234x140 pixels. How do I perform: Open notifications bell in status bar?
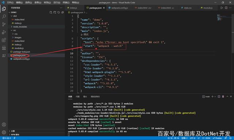(x=231, y=138)
